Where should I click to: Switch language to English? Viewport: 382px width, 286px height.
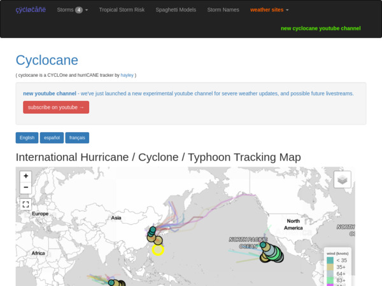[27, 138]
